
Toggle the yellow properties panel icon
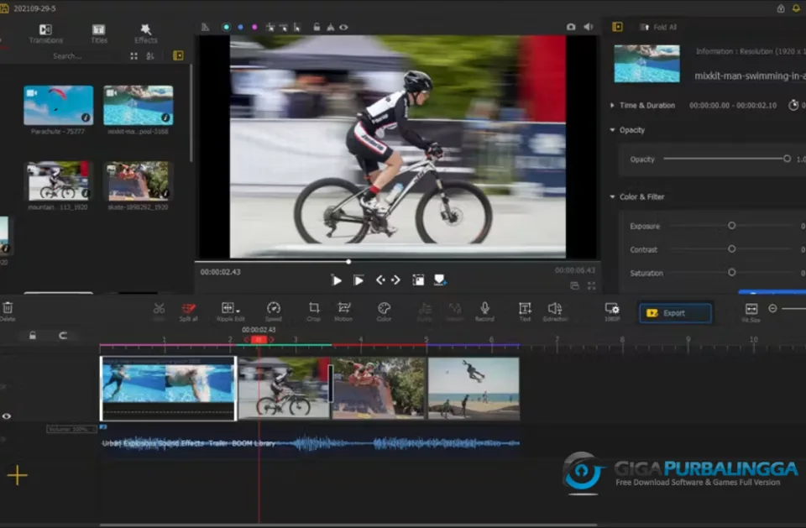(617, 27)
